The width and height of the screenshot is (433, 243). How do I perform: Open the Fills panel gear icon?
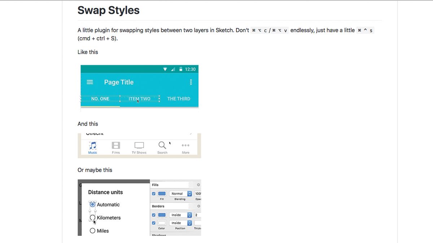[x=198, y=184]
